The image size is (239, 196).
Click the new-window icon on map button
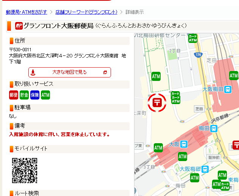click(105, 72)
